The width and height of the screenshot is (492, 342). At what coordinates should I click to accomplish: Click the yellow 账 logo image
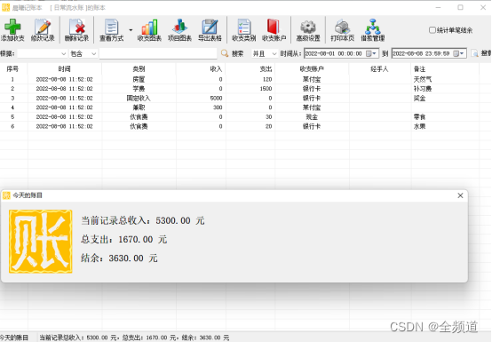point(41,242)
